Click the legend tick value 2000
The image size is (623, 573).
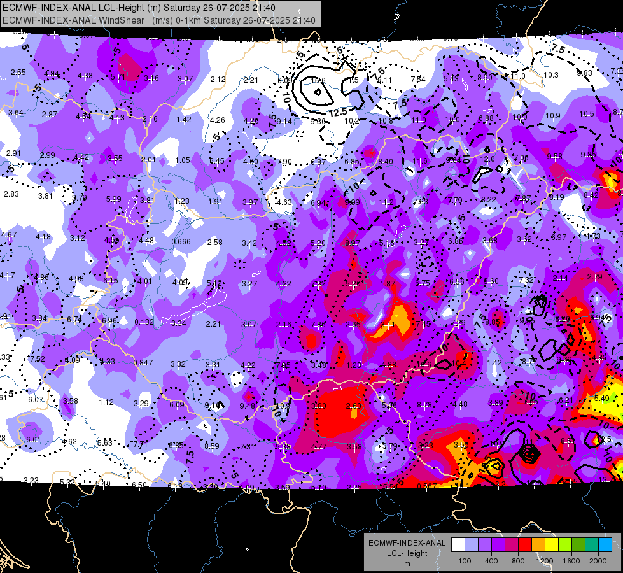pyautogui.click(x=598, y=561)
